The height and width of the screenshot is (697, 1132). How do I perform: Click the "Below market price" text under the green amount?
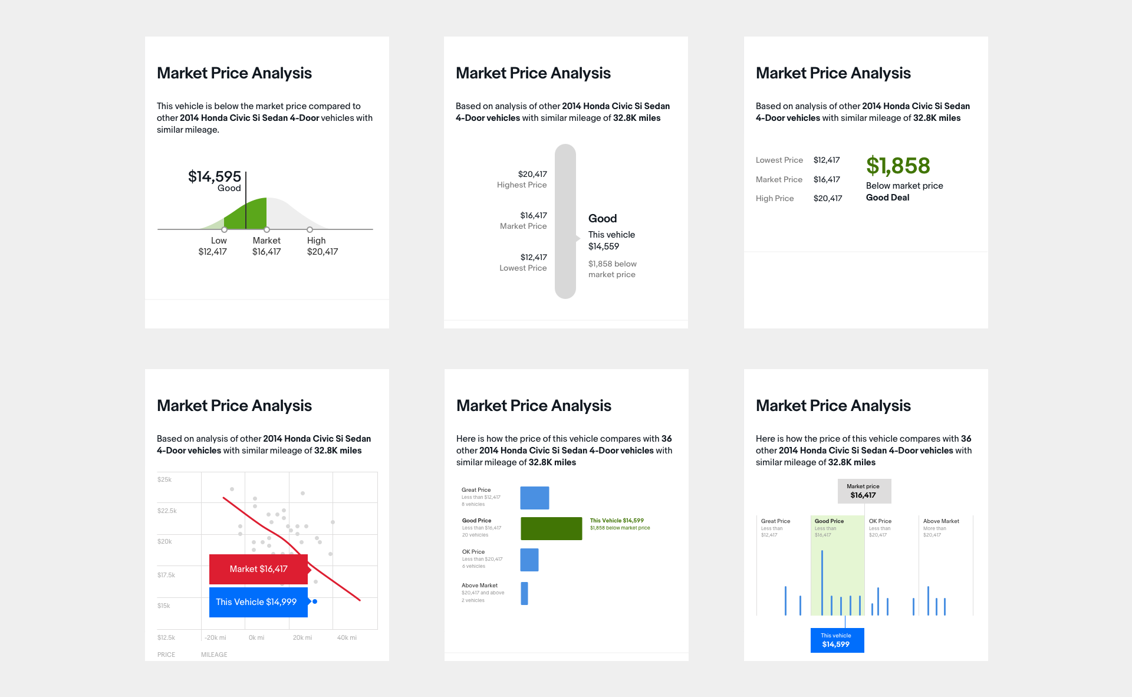(904, 186)
